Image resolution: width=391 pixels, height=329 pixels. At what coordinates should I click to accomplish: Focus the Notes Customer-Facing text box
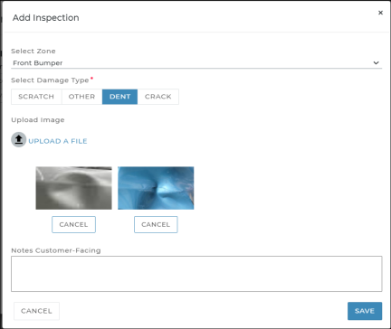(196, 274)
